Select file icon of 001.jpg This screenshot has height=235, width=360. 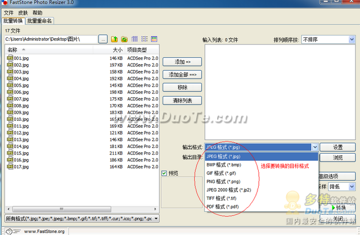coord(10,58)
